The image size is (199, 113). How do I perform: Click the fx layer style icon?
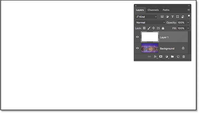[155, 56]
